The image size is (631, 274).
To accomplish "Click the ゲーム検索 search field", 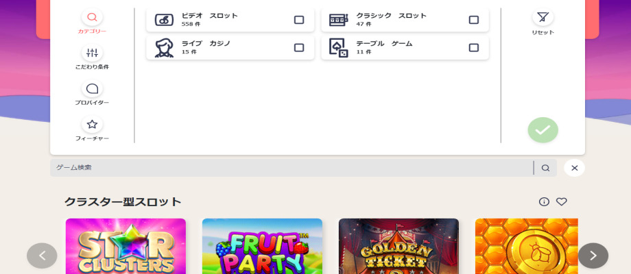I will pyautogui.click(x=291, y=168).
